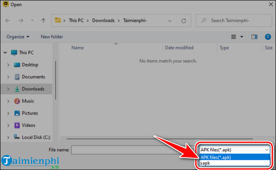Collapse the This PC tree node
The height and width of the screenshot is (170, 276).
coord(5,52)
